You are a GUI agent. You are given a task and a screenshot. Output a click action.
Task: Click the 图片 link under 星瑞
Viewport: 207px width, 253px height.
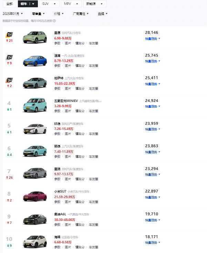(68, 179)
